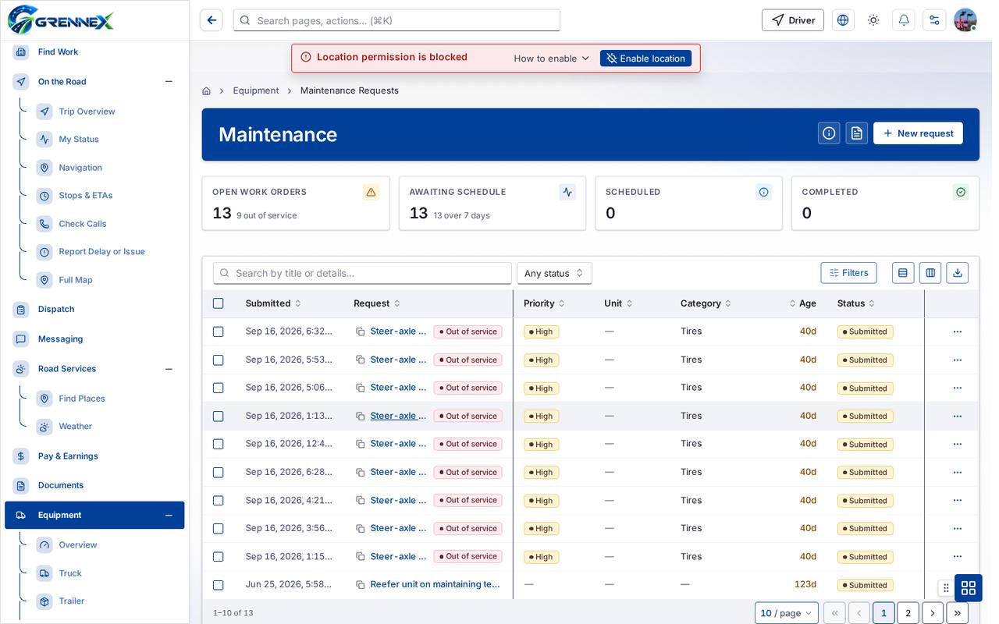The height and width of the screenshot is (624, 999).
Task: Open Trip Overview in the sidebar
Action: [87, 112]
